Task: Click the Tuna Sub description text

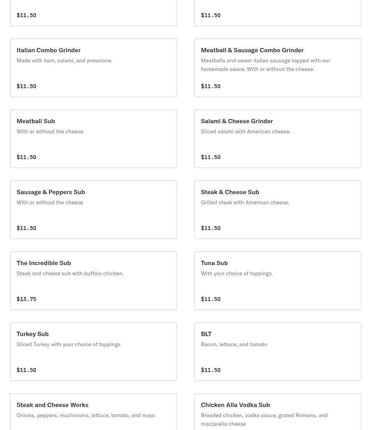Action: point(237,273)
